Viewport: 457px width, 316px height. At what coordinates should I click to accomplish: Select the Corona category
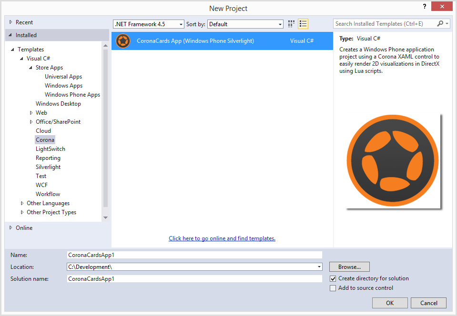(45, 140)
